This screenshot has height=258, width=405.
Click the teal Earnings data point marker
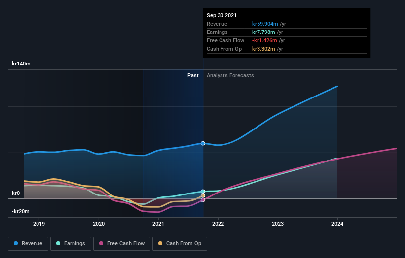coord(203,192)
